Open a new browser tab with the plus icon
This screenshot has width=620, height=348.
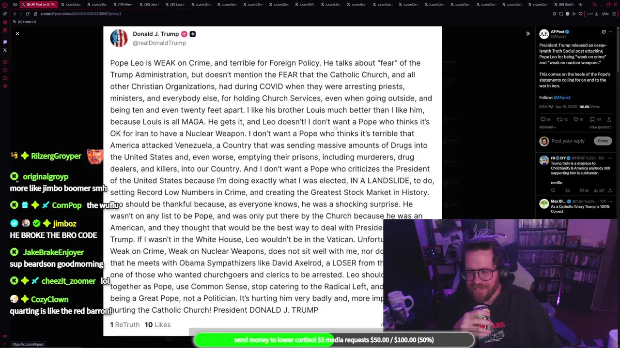point(580,4)
